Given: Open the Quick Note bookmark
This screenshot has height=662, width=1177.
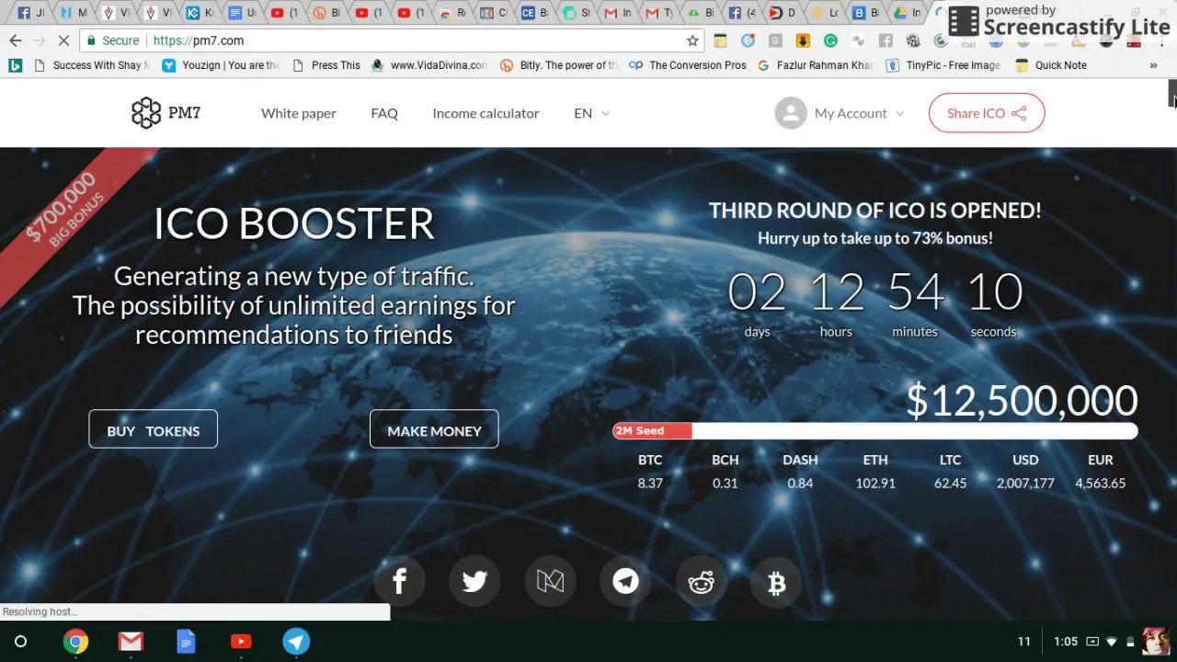Looking at the screenshot, I should (1051, 65).
